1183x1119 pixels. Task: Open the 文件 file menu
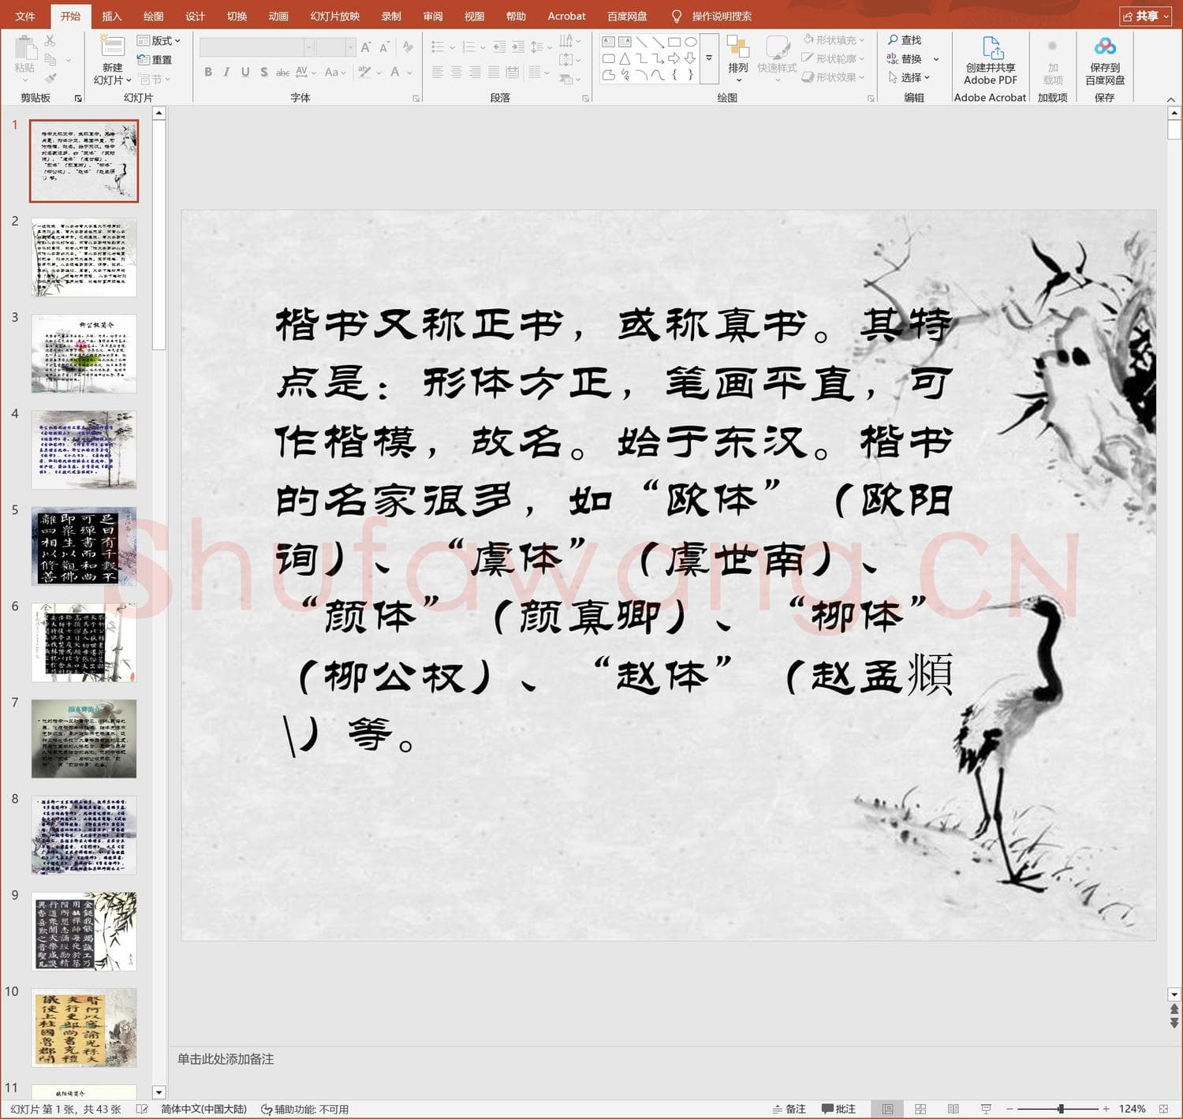tap(25, 16)
